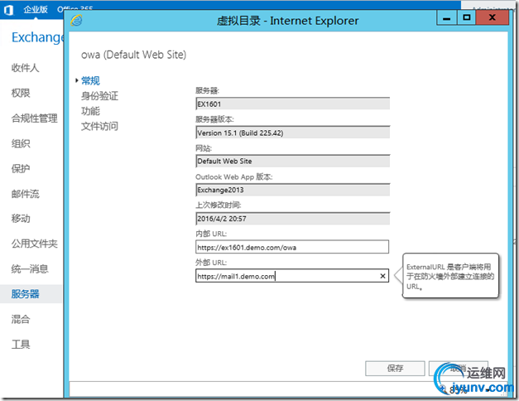Open 工具 tools in Exchange sidebar

click(x=21, y=345)
